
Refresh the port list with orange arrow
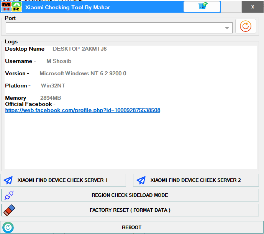pyautogui.click(x=246, y=26)
